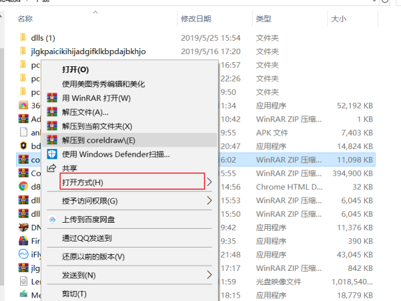The height and width of the screenshot is (301, 401).
Task: Sort files by 类型 column header
Action: [263, 19]
